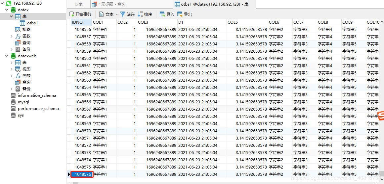Click the IDNO column header
The height and width of the screenshot is (184, 384).
(x=82, y=22)
